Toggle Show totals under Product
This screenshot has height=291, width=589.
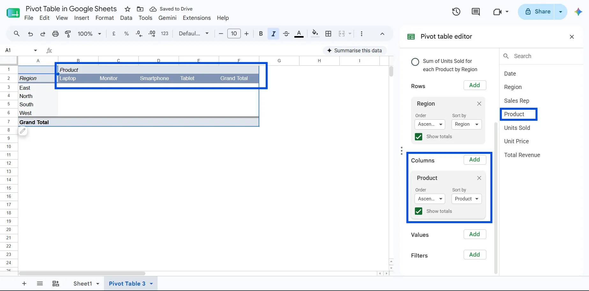point(418,211)
